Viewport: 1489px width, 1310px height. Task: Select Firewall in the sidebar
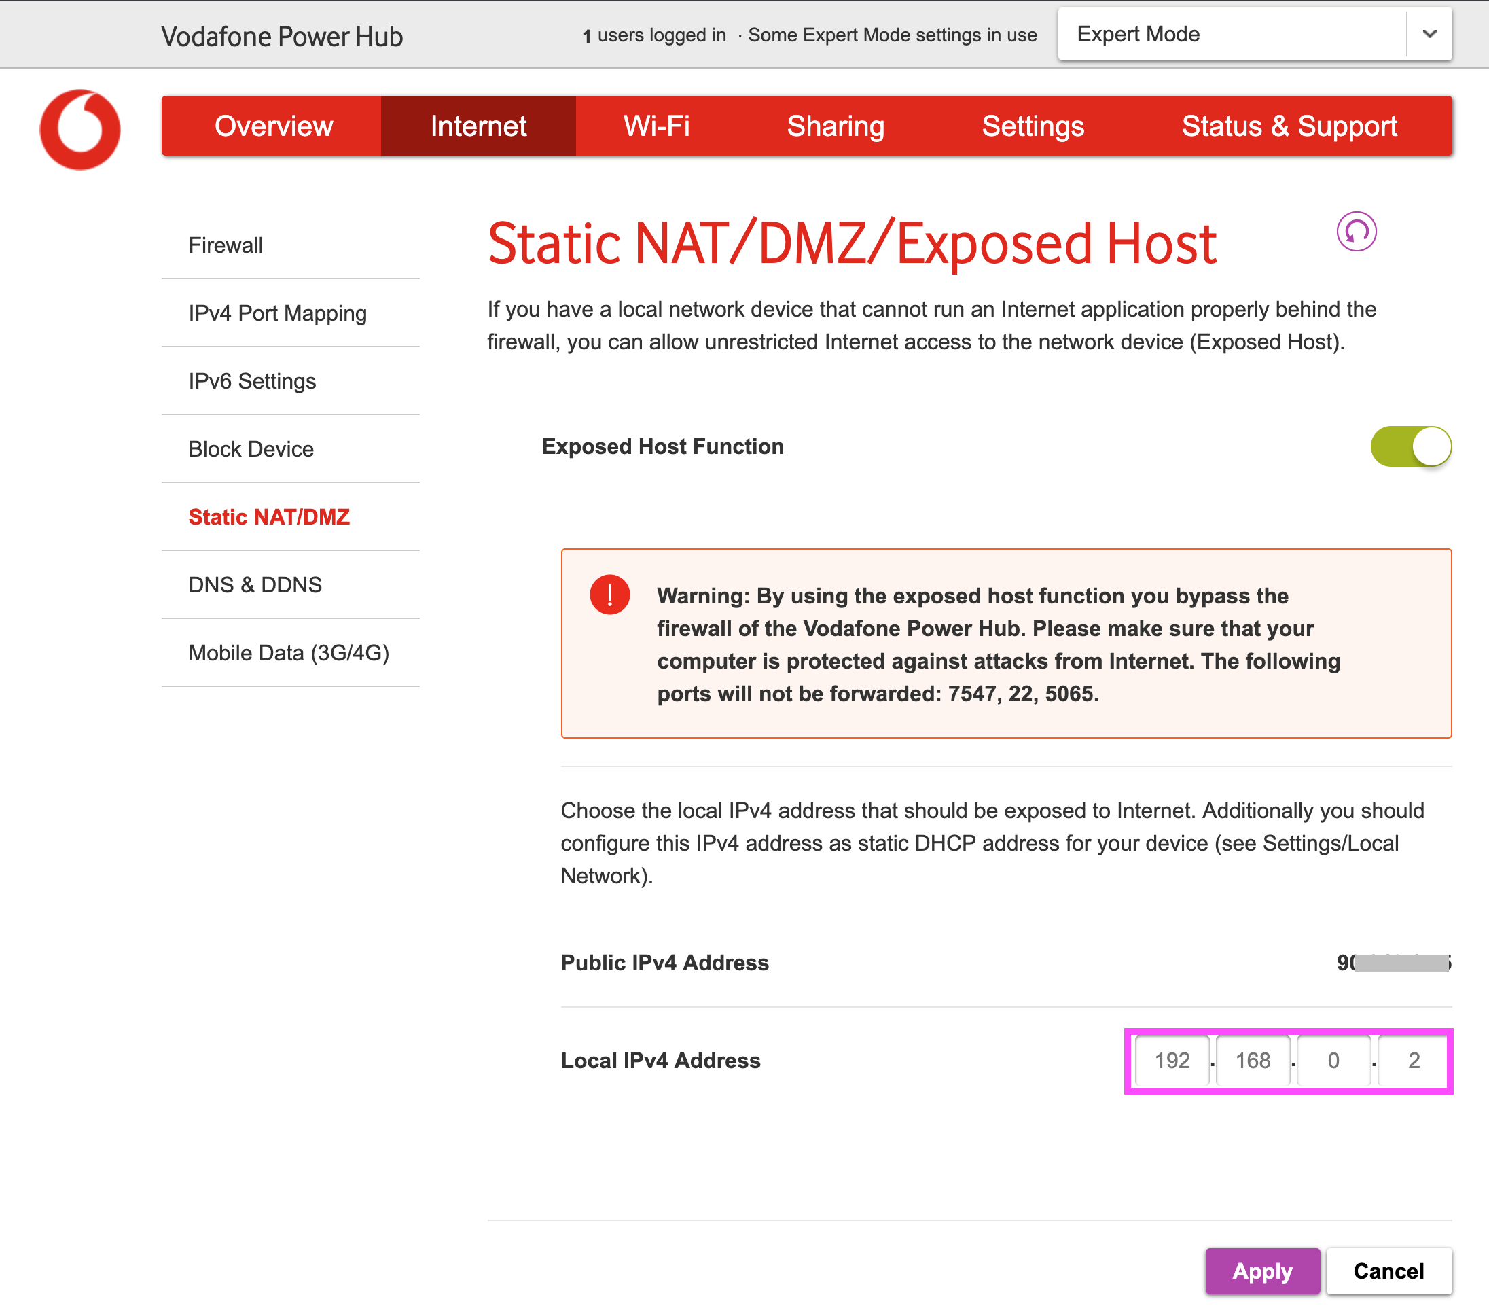225,245
